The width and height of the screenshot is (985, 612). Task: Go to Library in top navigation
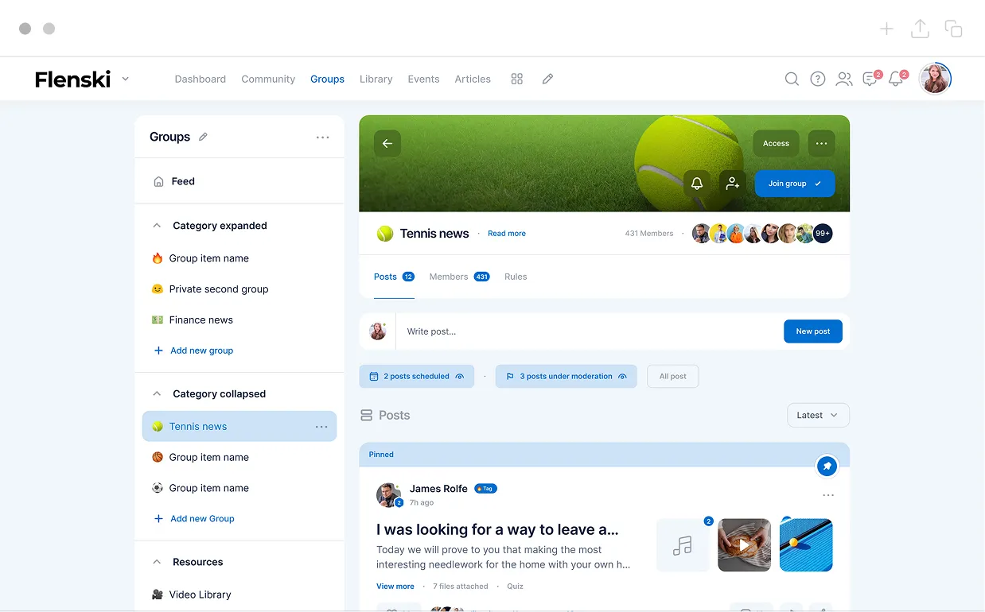tap(376, 79)
